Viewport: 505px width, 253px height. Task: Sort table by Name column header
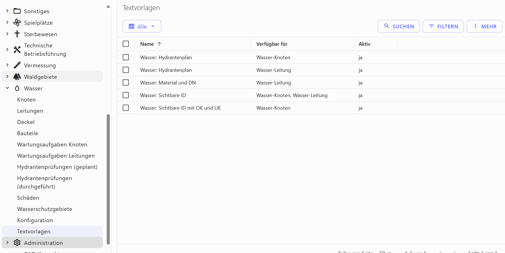pos(147,44)
